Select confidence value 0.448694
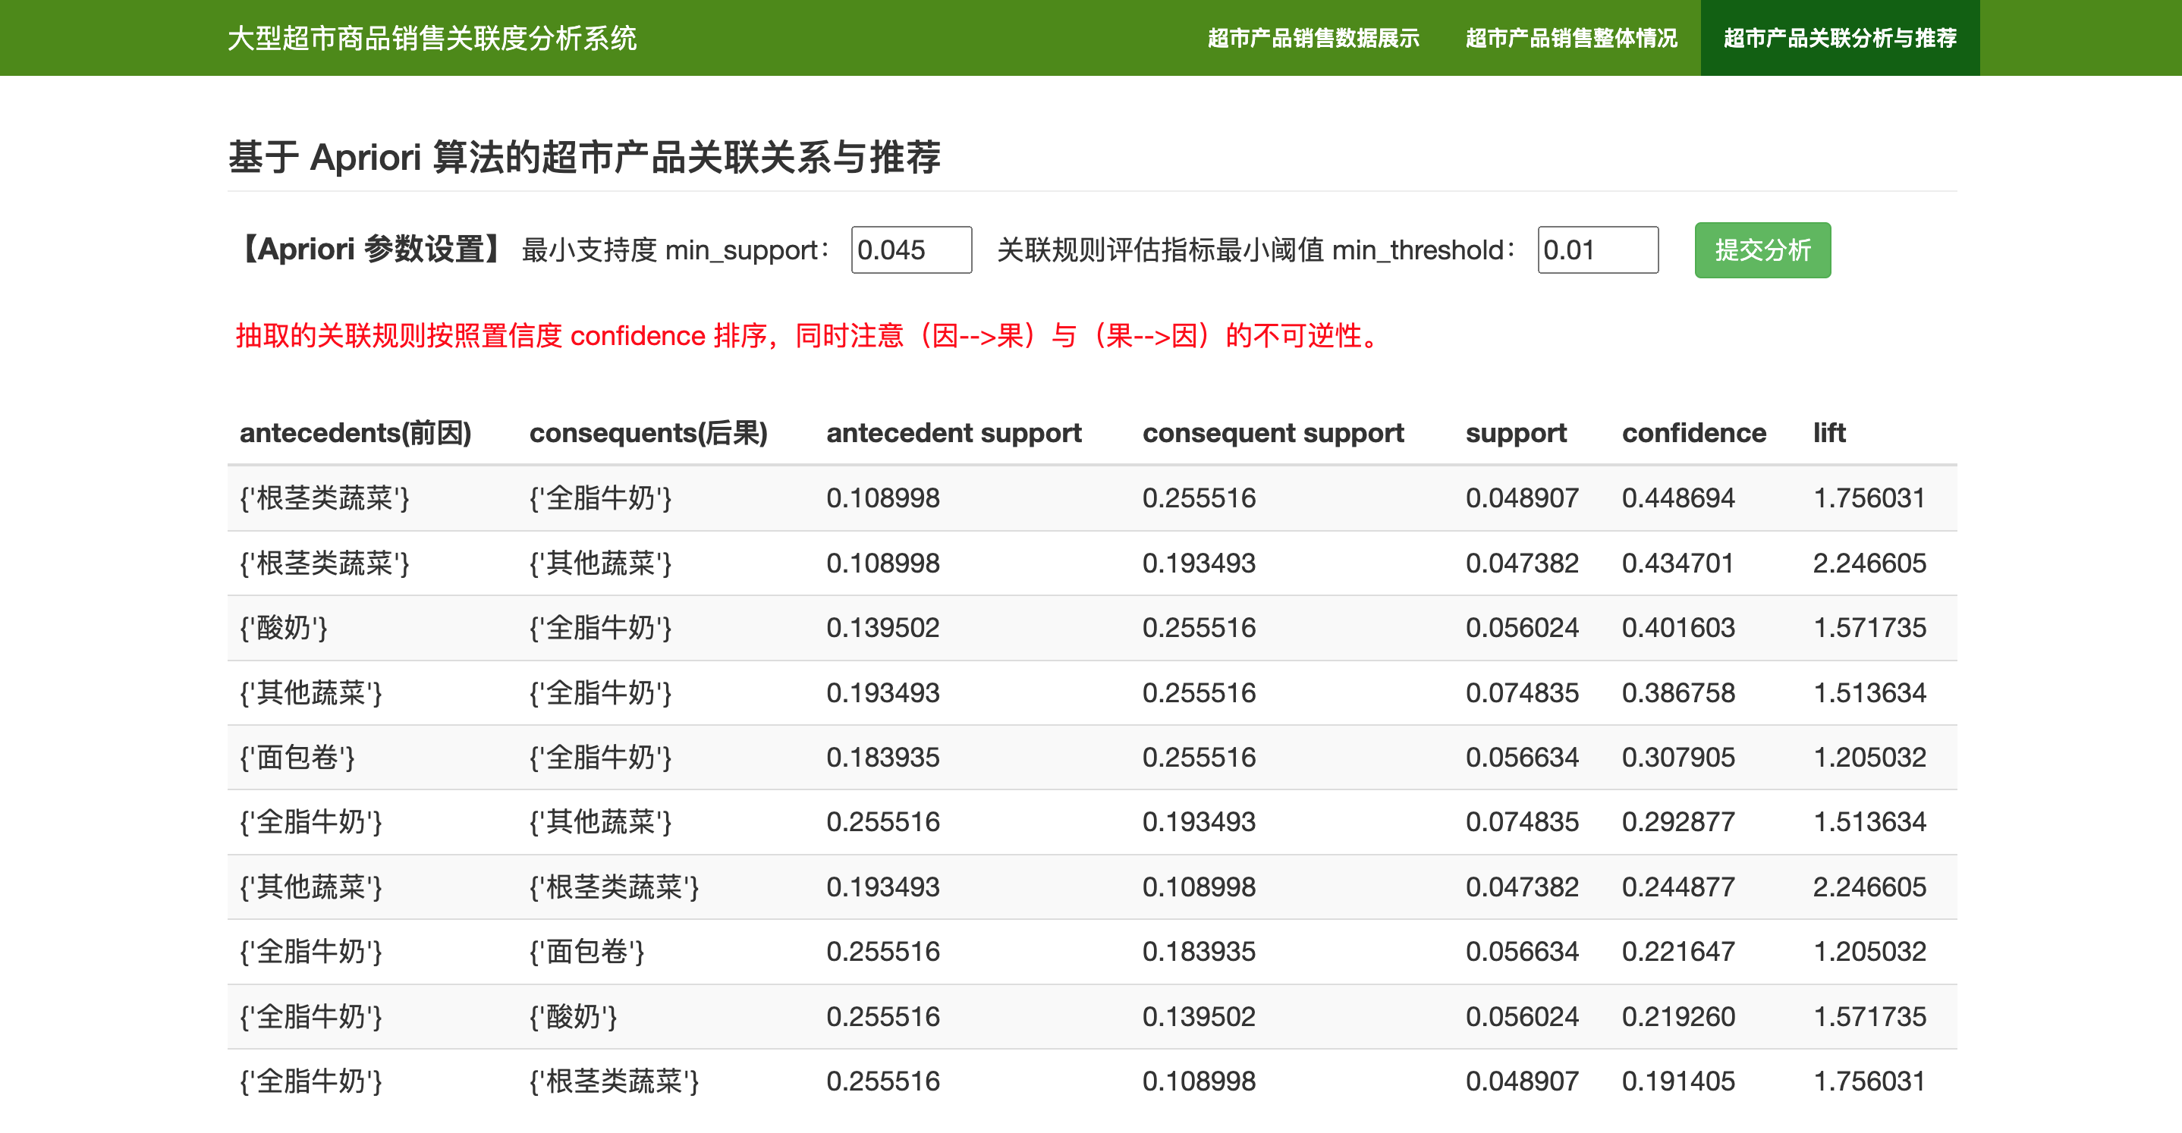This screenshot has width=2182, height=1133. coord(1678,498)
